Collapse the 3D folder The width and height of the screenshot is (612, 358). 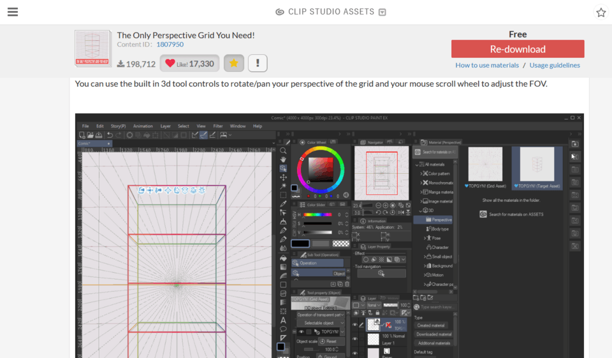(x=420, y=211)
